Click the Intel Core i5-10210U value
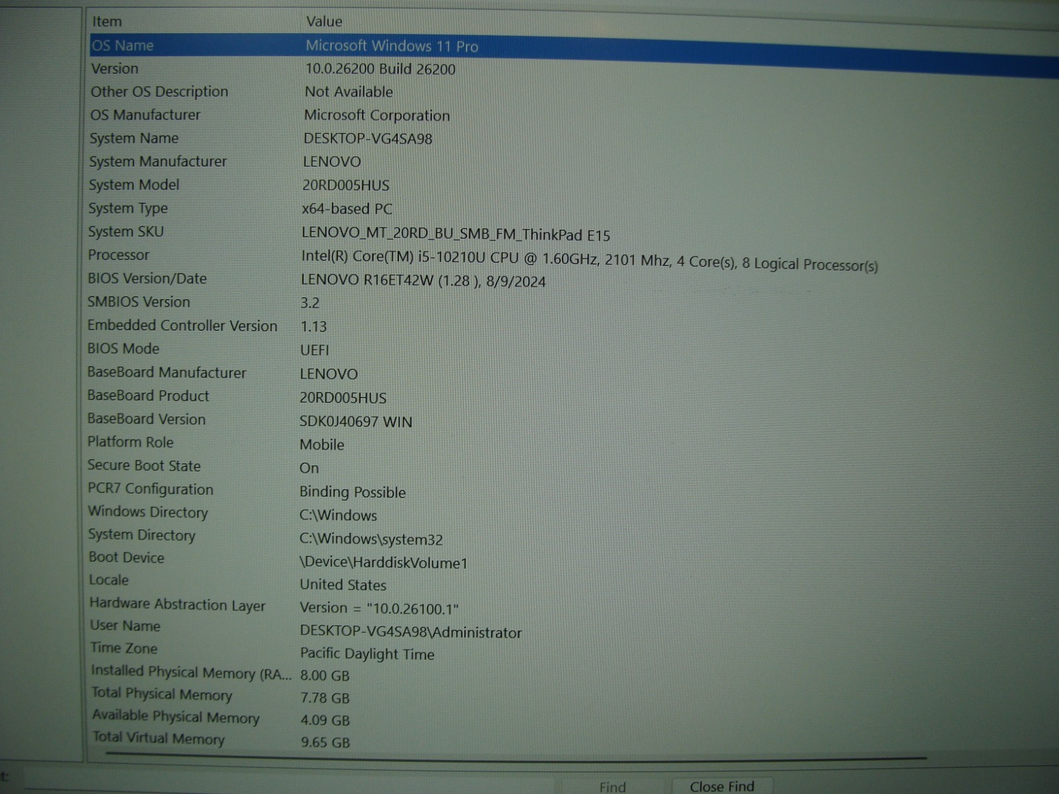The height and width of the screenshot is (794, 1059). coord(590,261)
